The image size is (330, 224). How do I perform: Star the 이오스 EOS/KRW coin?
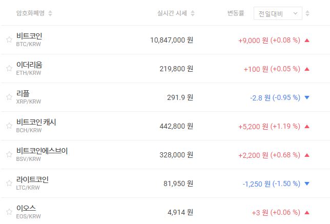9,212
